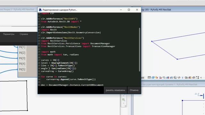
Task: Click line level = UnwrapElement(IN[3])
Action: [59, 63]
